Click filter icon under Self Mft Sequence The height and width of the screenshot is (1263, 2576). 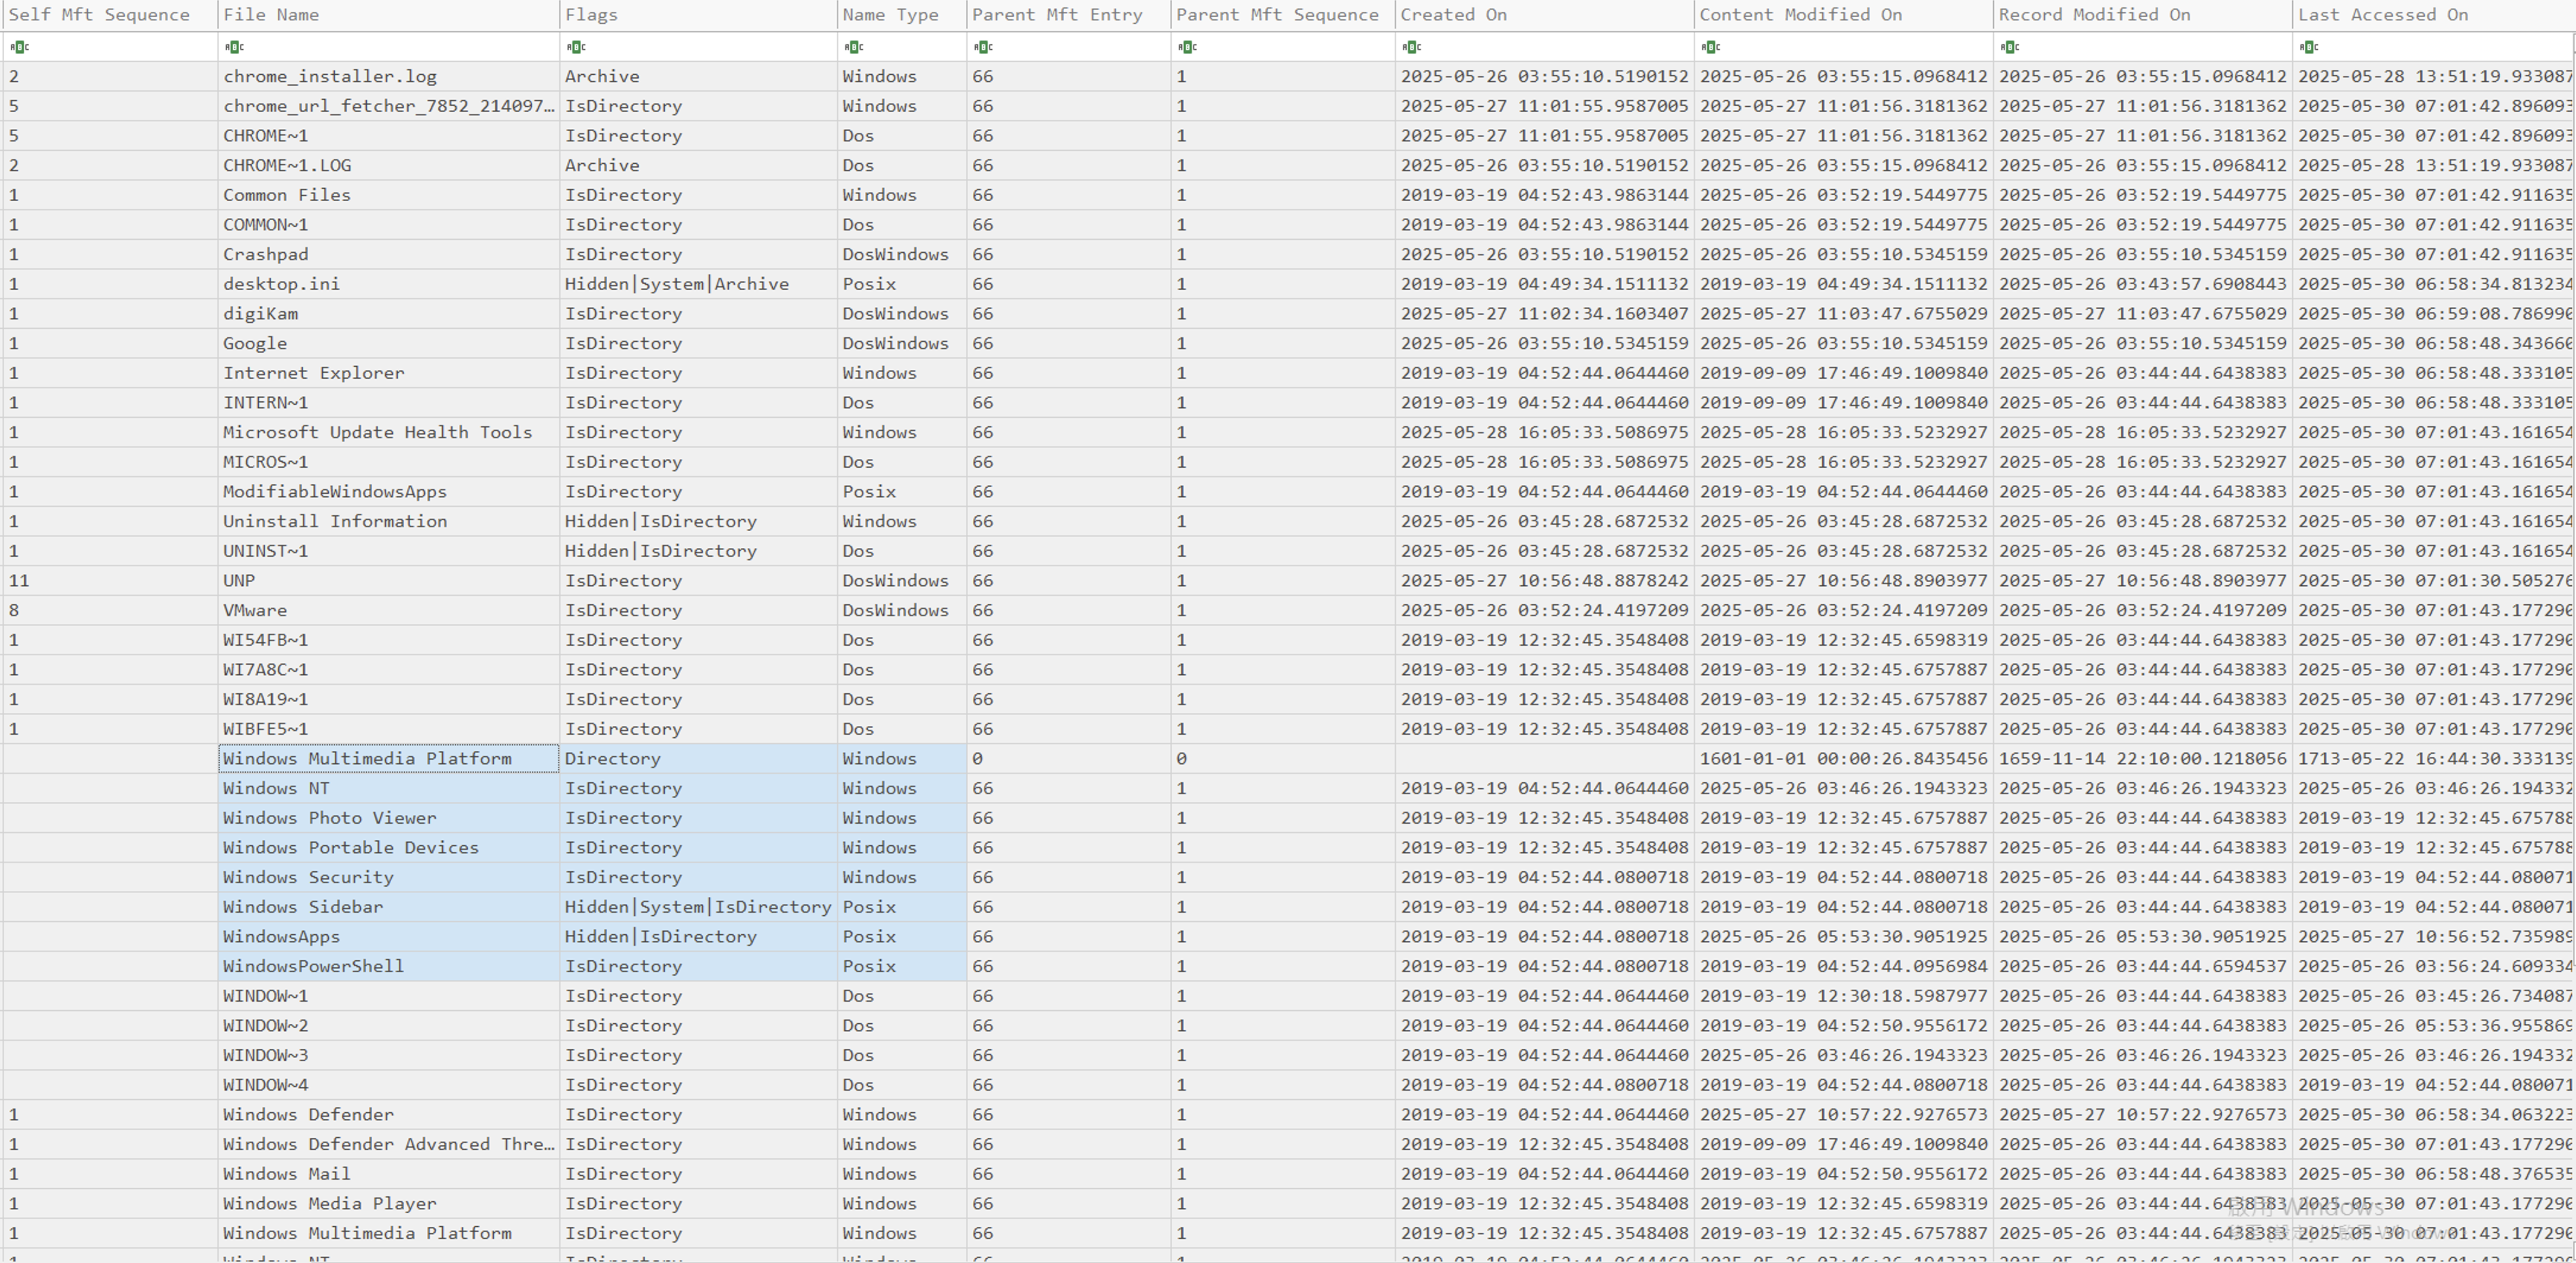(19, 47)
